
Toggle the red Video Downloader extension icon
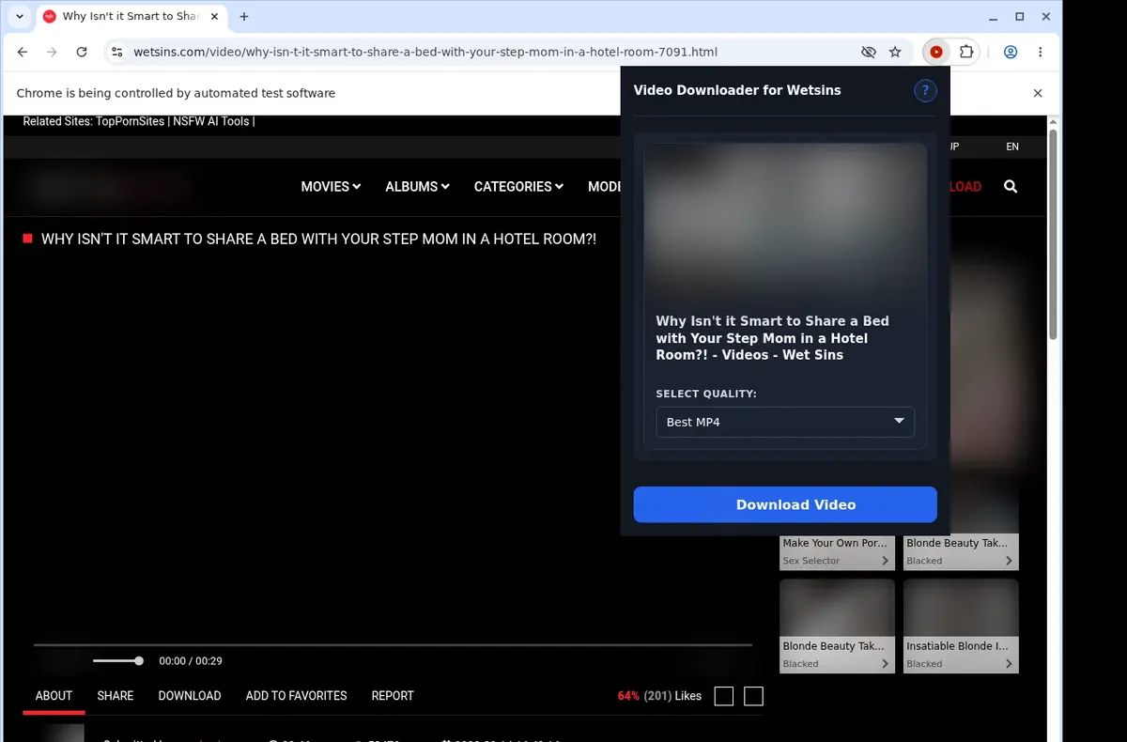[935, 53]
